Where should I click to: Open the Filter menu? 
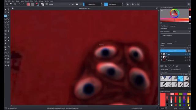pyautogui.click(x=32, y=1)
